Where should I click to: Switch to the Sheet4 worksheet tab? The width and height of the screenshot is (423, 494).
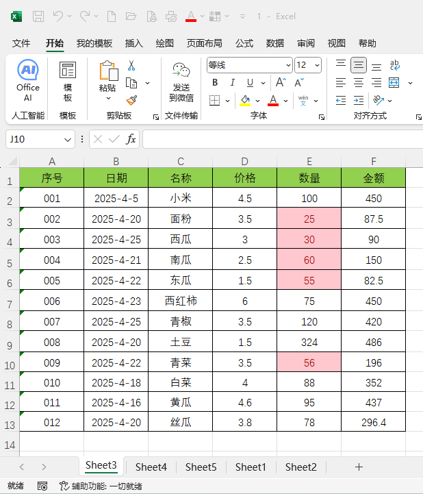151,467
